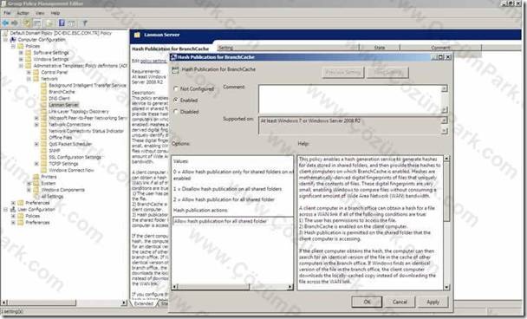Click the DNS Client folder icon
This screenshot has width=527, height=319.
tap(43, 99)
